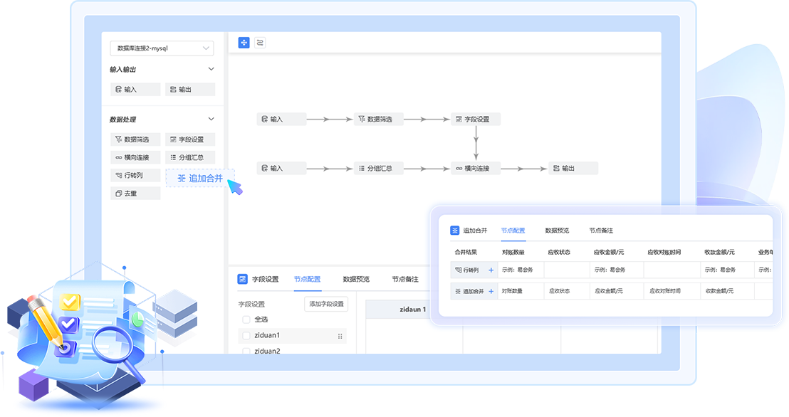
Task: Click the zidaun 1 column header
Action: [x=413, y=310]
